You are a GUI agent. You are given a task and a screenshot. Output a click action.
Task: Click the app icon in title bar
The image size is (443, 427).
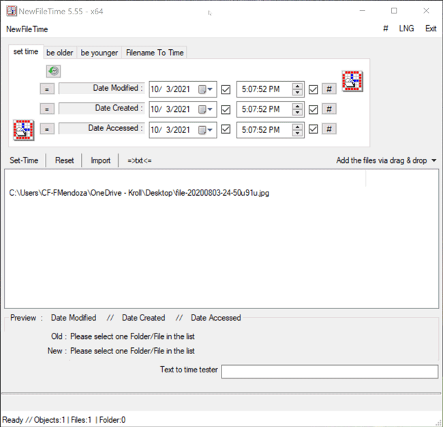pyautogui.click(x=12, y=12)
